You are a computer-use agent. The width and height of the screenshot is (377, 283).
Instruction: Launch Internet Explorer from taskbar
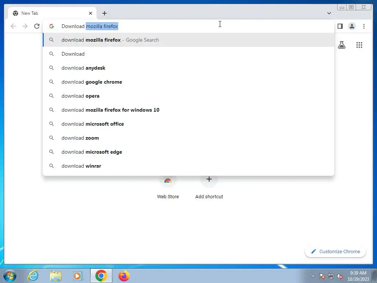click(33, 276)
